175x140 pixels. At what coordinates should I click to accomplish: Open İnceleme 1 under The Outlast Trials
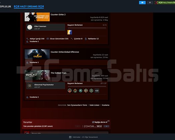pos(34,97)
